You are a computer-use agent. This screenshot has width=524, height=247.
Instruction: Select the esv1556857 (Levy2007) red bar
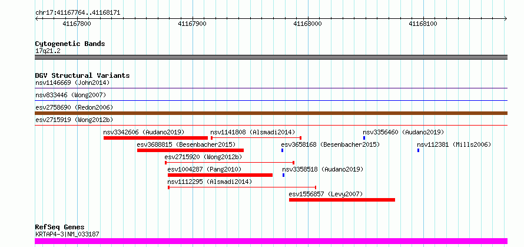(x=342, y=200)
